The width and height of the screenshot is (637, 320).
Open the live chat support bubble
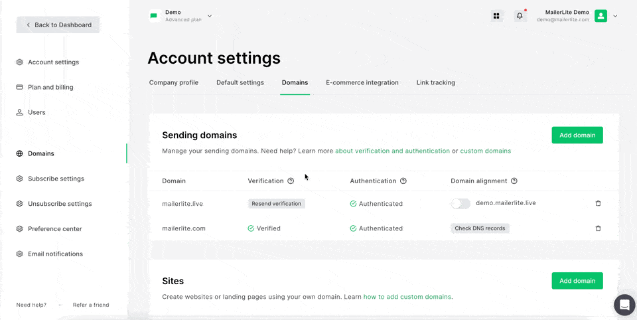[624, 305]
